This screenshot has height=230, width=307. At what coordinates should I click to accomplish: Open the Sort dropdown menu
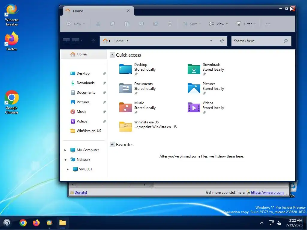tap(192, 24)
